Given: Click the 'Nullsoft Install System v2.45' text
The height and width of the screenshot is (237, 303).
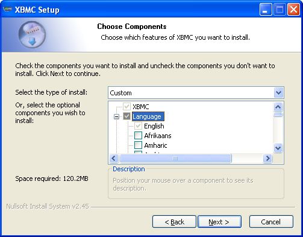Looking at the screenshot, I should 48,206.
